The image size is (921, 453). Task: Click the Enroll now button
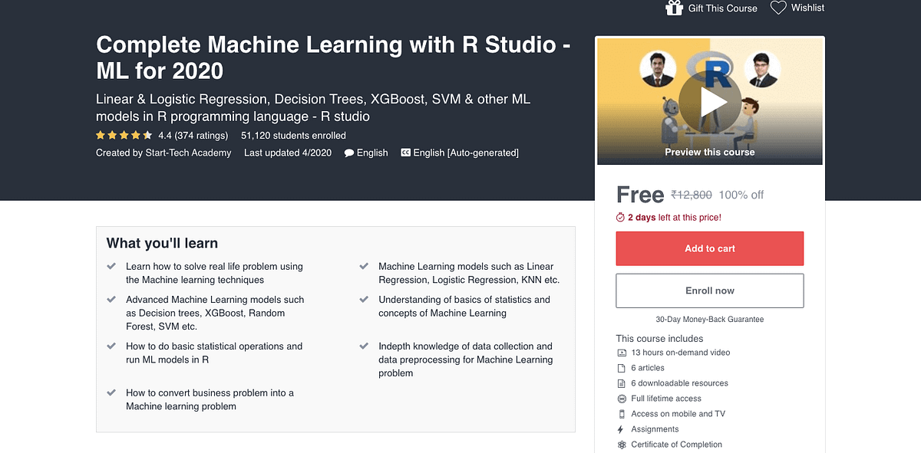click(709, 291)
